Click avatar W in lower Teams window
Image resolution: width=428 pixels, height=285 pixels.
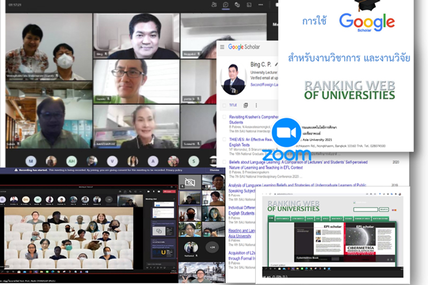38,199
